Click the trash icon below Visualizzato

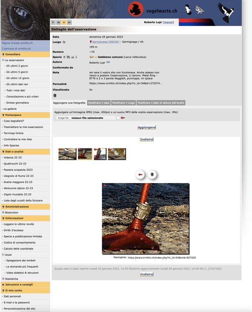[x=54, y=95]
